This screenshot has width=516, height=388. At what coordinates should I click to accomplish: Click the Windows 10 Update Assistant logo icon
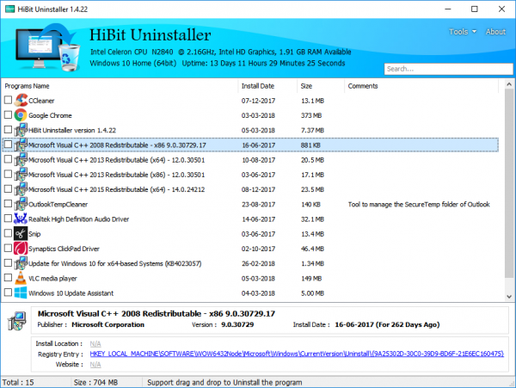[21, 293]
